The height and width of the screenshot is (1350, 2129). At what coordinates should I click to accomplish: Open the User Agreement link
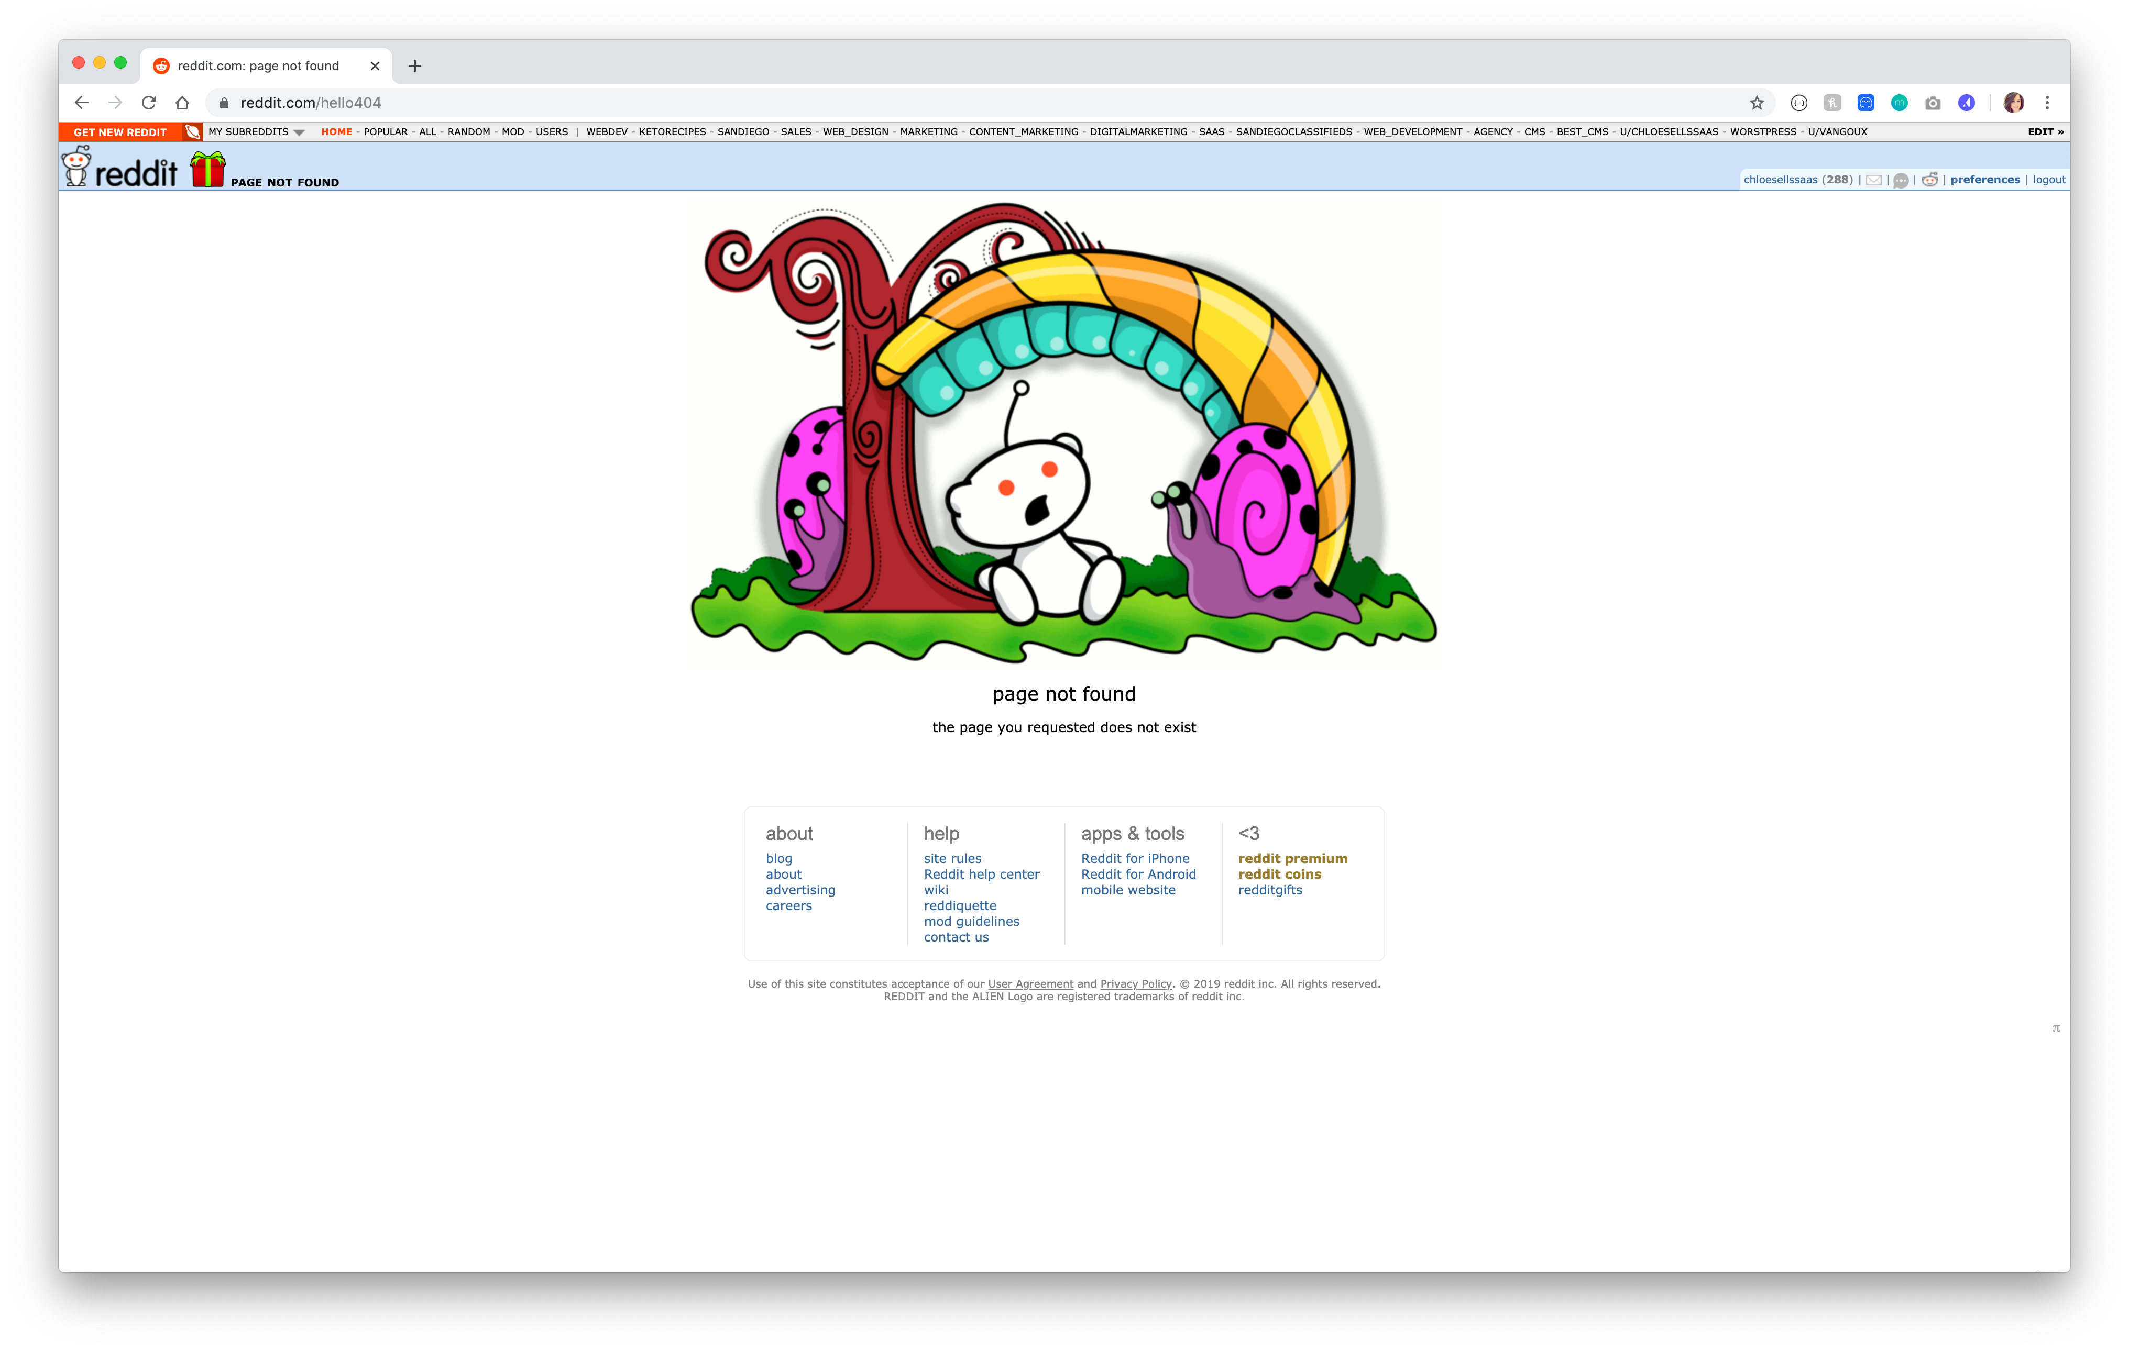[1030, 983]
